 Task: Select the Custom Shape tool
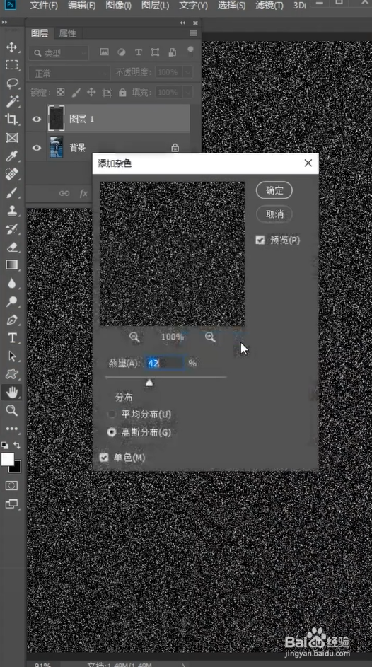coord(11,374)
